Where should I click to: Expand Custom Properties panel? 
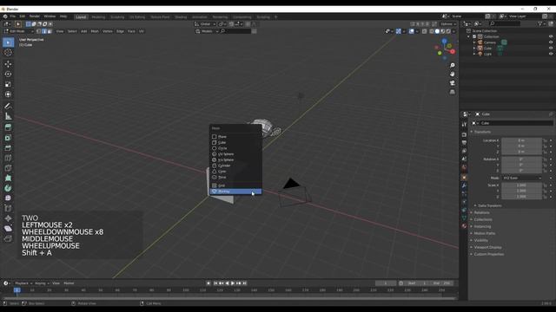(x=488, y=254)
